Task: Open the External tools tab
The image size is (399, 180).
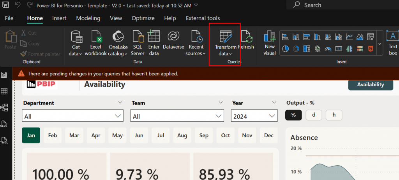Action: click(203, 18)
